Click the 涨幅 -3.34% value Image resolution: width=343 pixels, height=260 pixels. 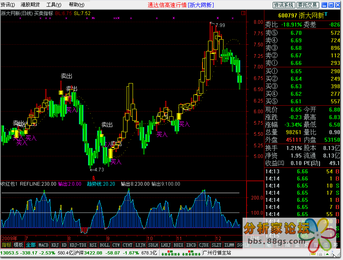(x=293, y=125)
